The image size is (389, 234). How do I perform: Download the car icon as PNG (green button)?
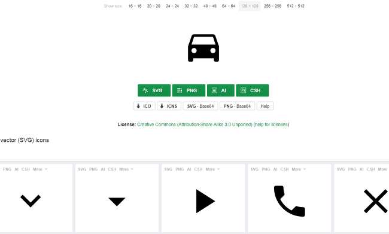189,90
